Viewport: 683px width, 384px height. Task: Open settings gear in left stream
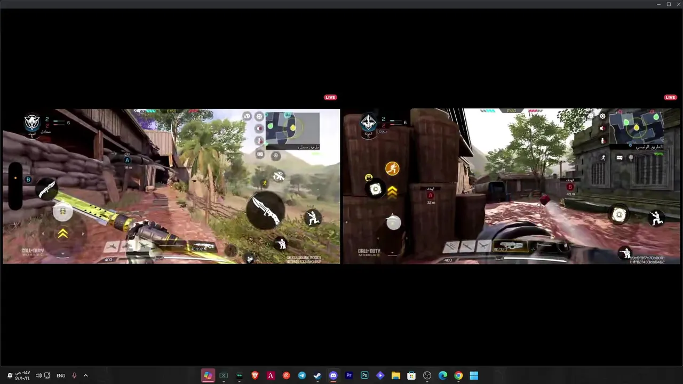(x=259, y=116)
